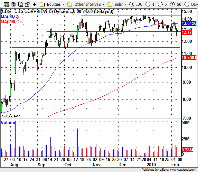Expand the Equities dropdown arrow
198x172 pixels.
tap(63, 5)
